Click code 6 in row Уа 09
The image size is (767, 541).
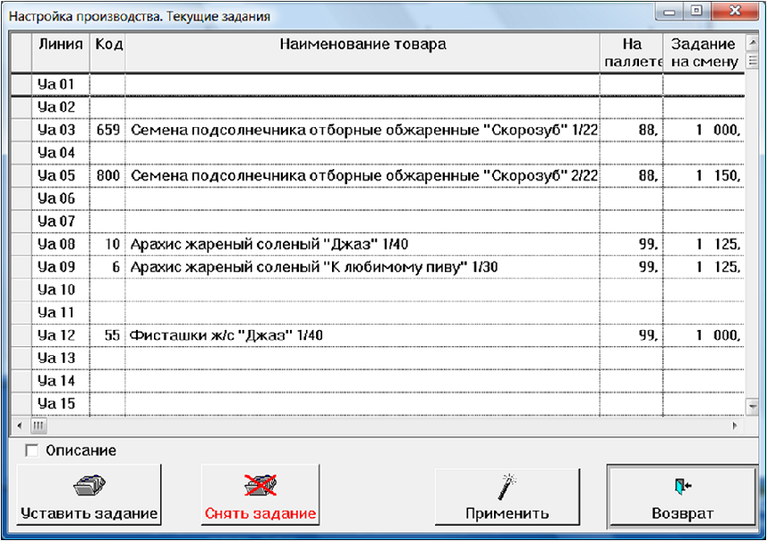(x=116, y=266)
